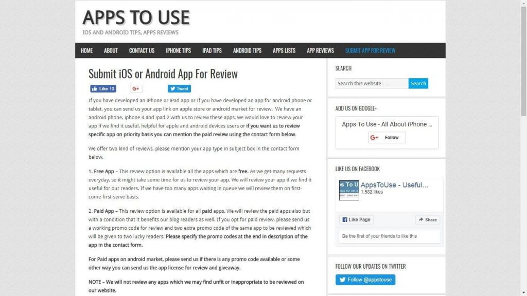Open the HOME menu item
527x296 pixels.
click(86, 50)
